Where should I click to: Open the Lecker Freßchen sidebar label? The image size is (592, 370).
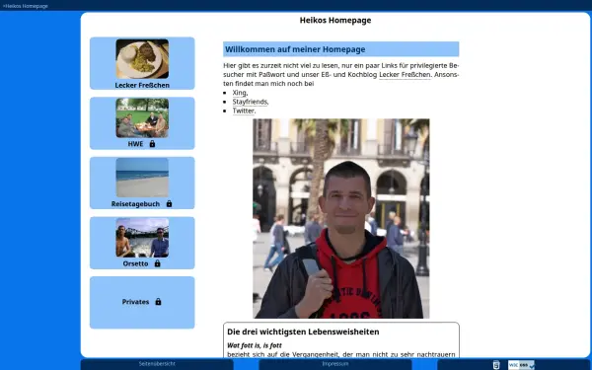(x=142, y=85)
